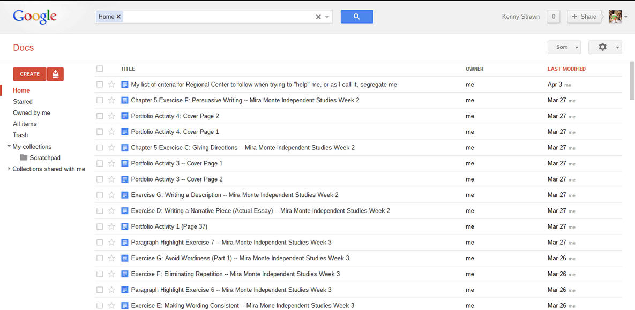Go to the Starred section
The height and width of the screenshot is (310, 635).
(x=23, y=102)
